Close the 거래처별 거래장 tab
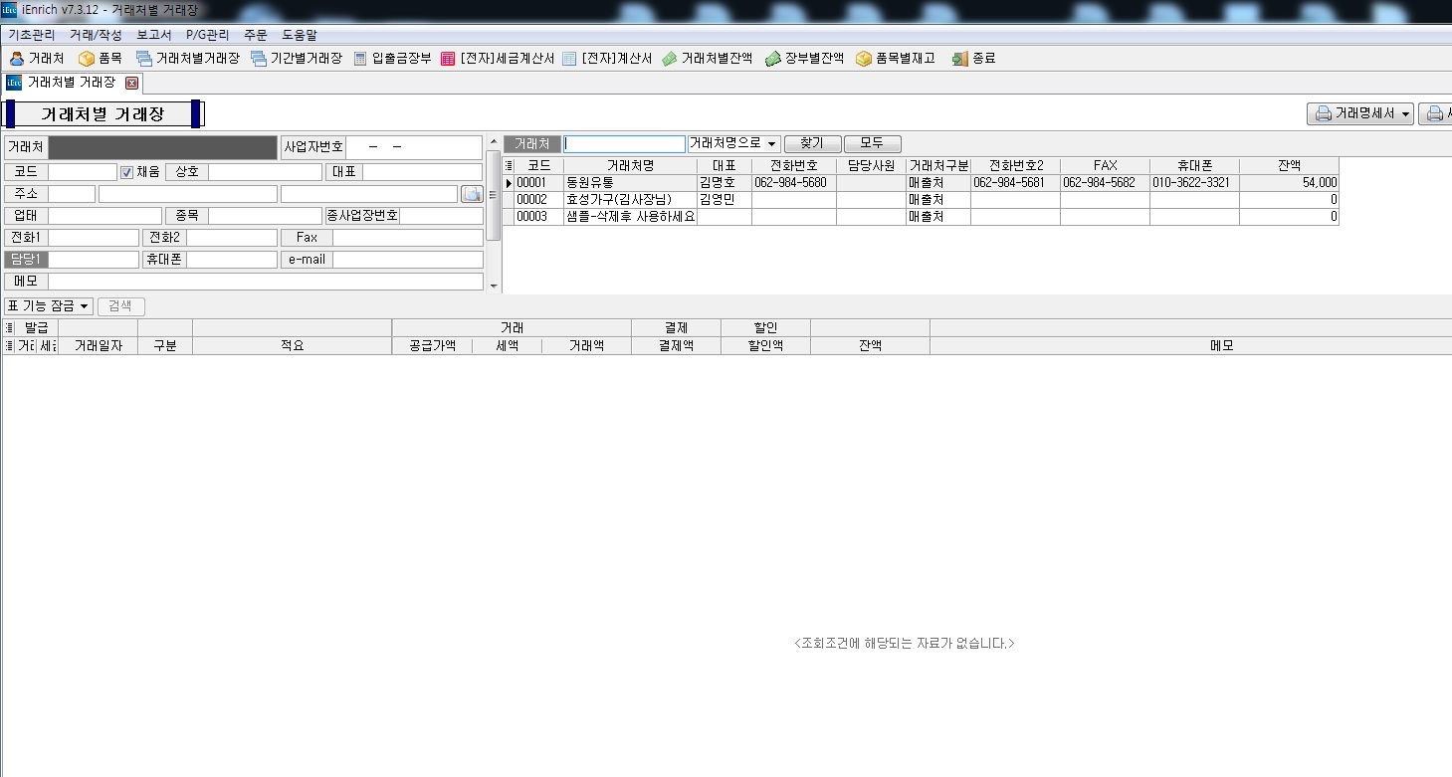This screenshot has width=1452, height=777. pos(131,83)
